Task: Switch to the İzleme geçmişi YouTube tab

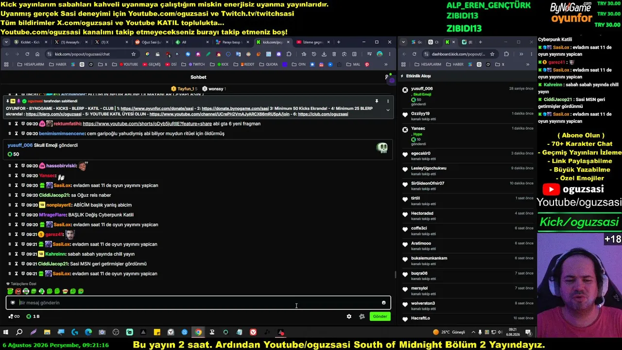Action: click(x=312, y=42)
